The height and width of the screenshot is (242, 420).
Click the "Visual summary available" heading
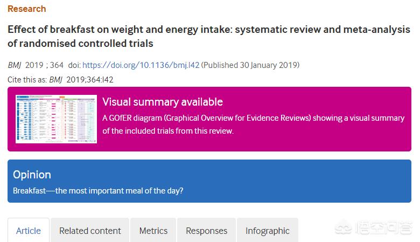163,102
